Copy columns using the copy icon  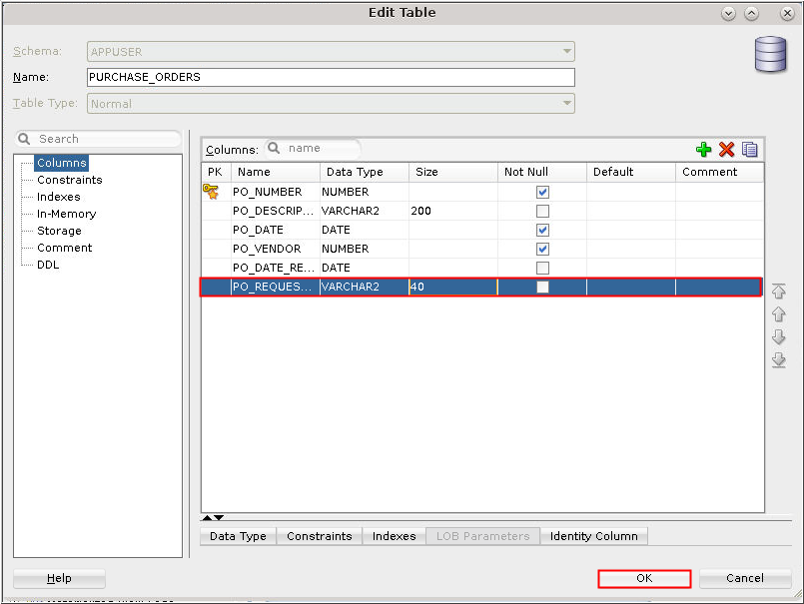click(x=748, y=149)
